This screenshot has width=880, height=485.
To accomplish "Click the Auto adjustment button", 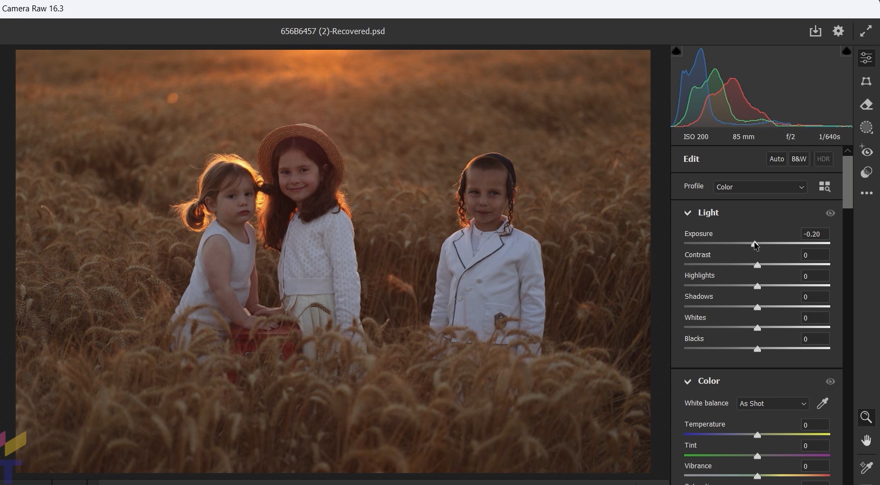I will pos(777,159).
